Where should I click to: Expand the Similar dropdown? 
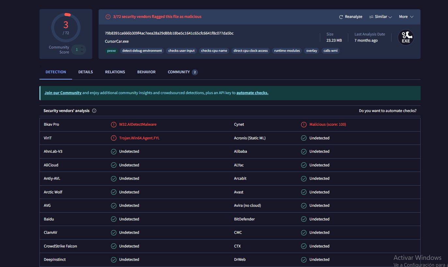click(381, 17)
